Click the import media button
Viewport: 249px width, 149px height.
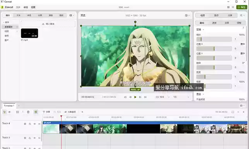[x=48, y=24]
